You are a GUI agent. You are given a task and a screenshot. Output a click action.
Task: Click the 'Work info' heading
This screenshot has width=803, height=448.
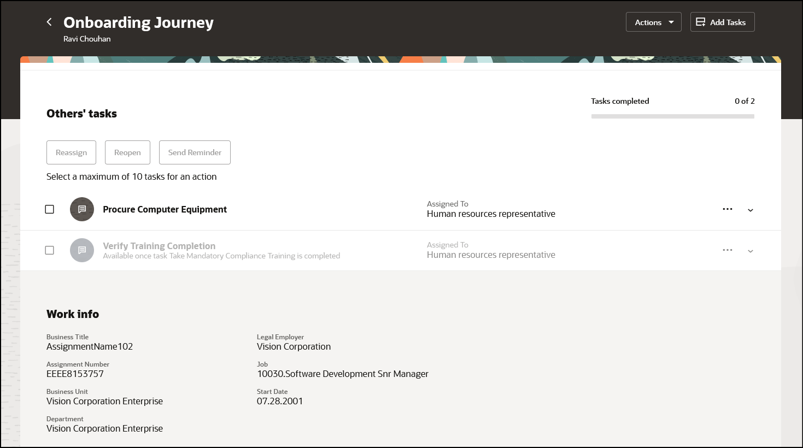[73, 314]
